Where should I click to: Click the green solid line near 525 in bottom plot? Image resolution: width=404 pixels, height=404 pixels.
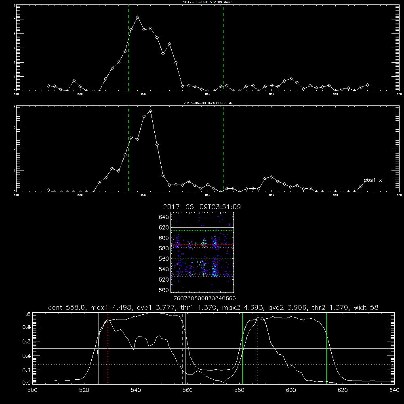pyautogui.click(x=99, y=348)
